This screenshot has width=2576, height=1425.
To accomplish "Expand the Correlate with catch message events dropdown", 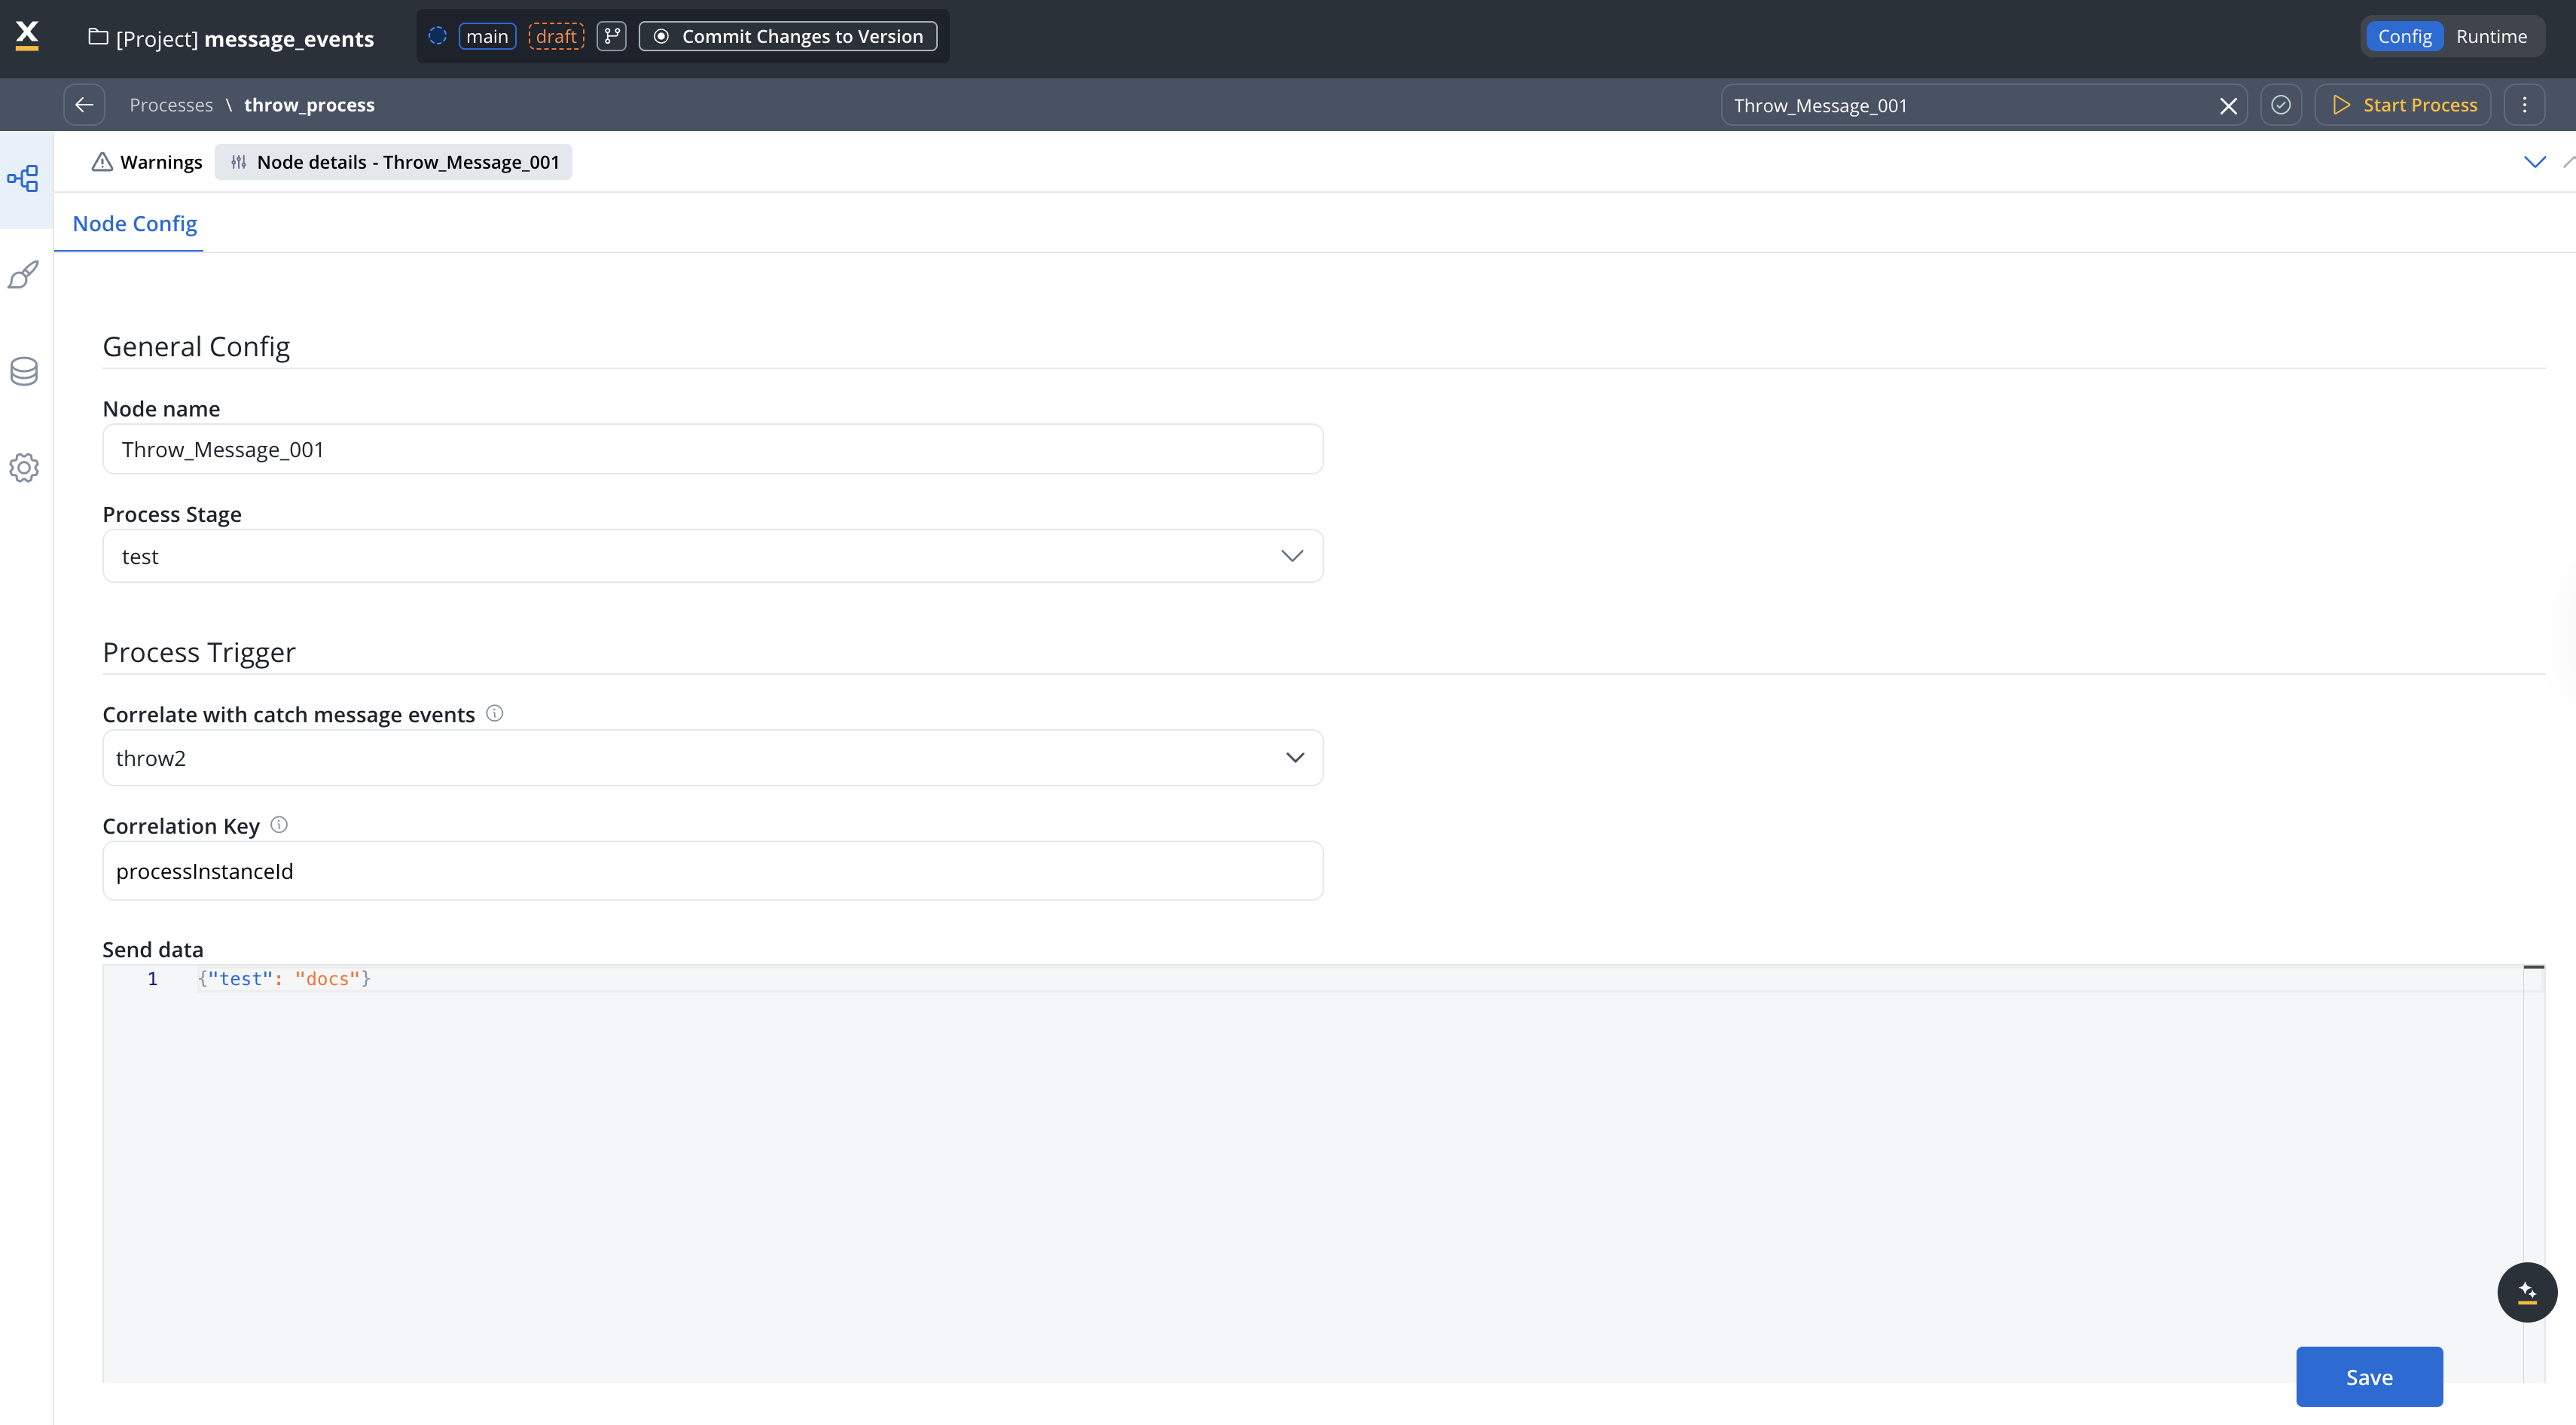I will tap(712, 758).
